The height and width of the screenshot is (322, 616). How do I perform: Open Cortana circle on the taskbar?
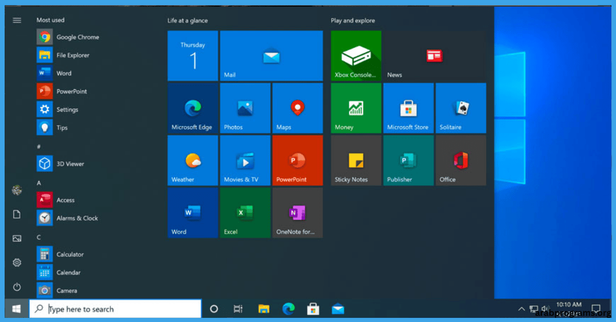(x=214, y=309)
